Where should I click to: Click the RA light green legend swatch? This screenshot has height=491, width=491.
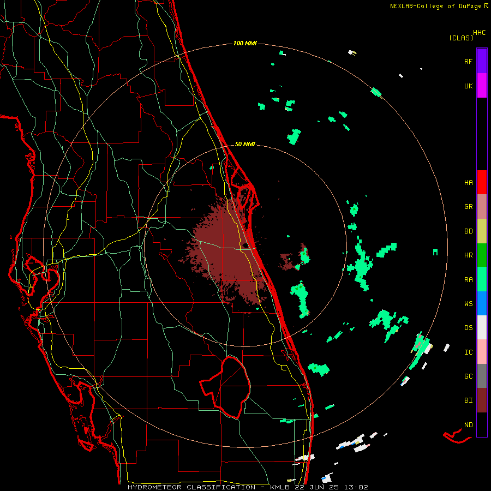[x=482, y=279]
